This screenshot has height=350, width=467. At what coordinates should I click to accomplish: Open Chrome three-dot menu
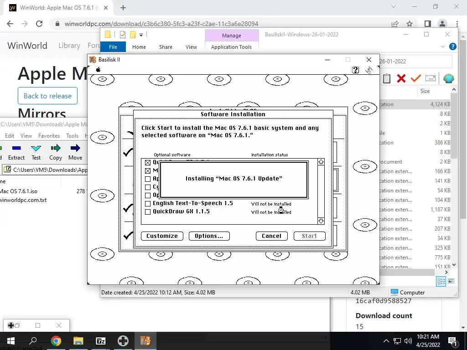click(457, 24)
